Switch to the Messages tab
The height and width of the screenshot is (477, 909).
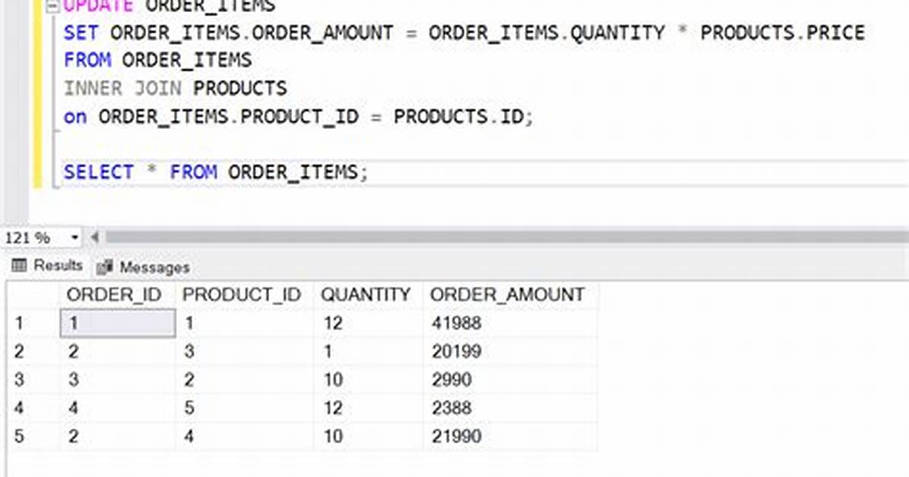143,267
